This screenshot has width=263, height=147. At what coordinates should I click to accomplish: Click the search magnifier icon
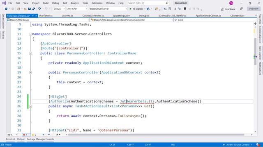[167, 3]
